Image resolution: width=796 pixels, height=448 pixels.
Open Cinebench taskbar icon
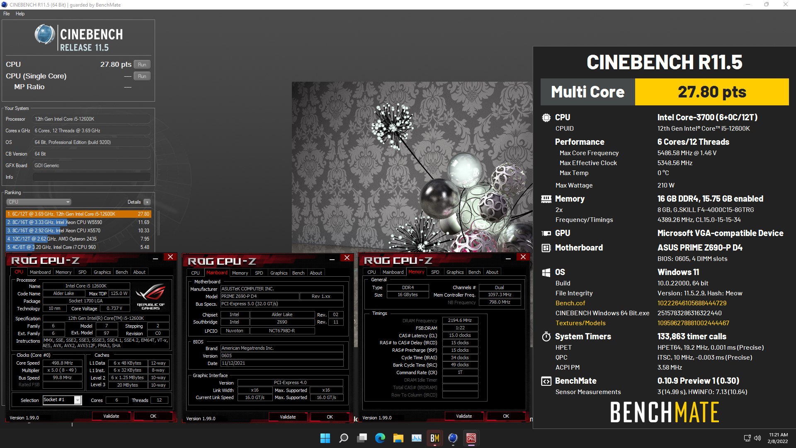coord(453,438)
